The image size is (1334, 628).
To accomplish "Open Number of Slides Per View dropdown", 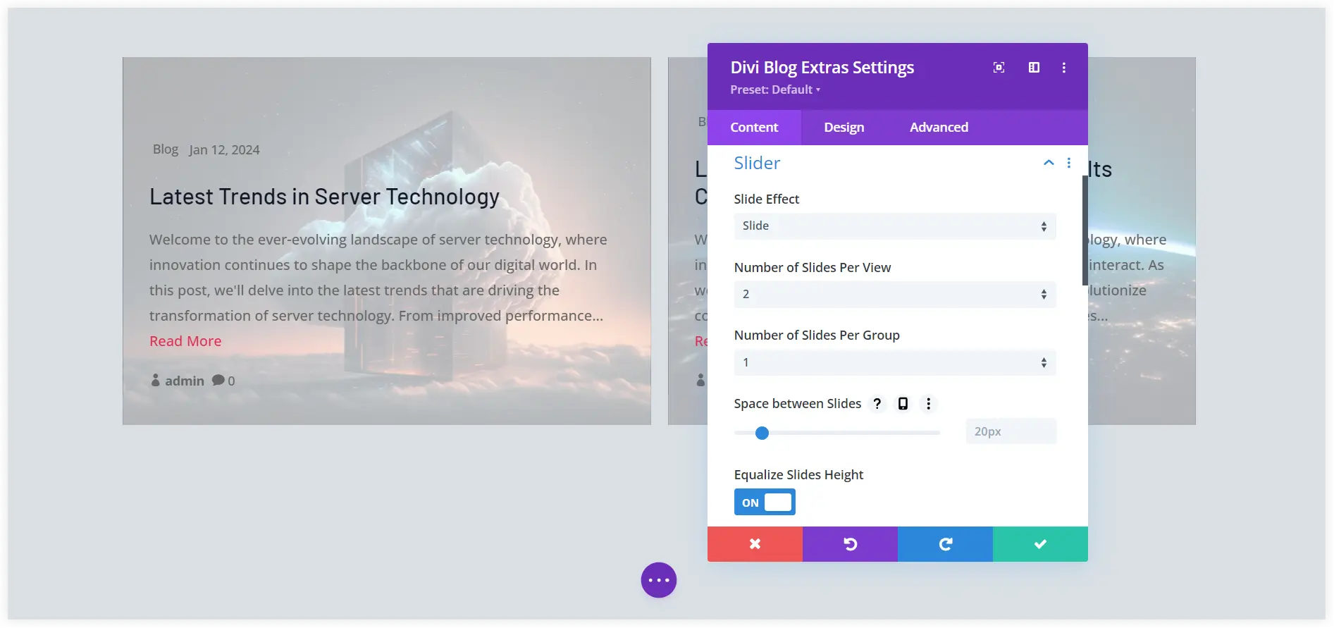I will tap(895, 295).
